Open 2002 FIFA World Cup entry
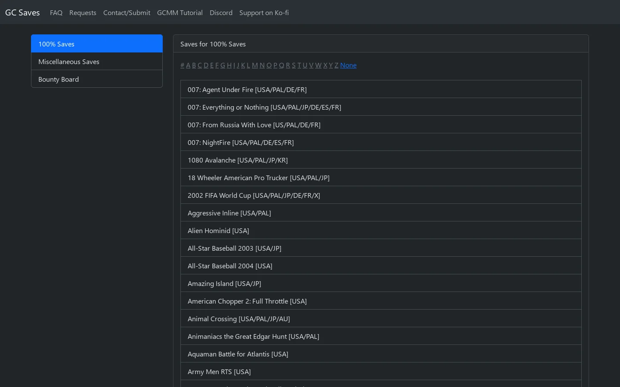Screen dimensions: 620x387 tap(381, 195)
